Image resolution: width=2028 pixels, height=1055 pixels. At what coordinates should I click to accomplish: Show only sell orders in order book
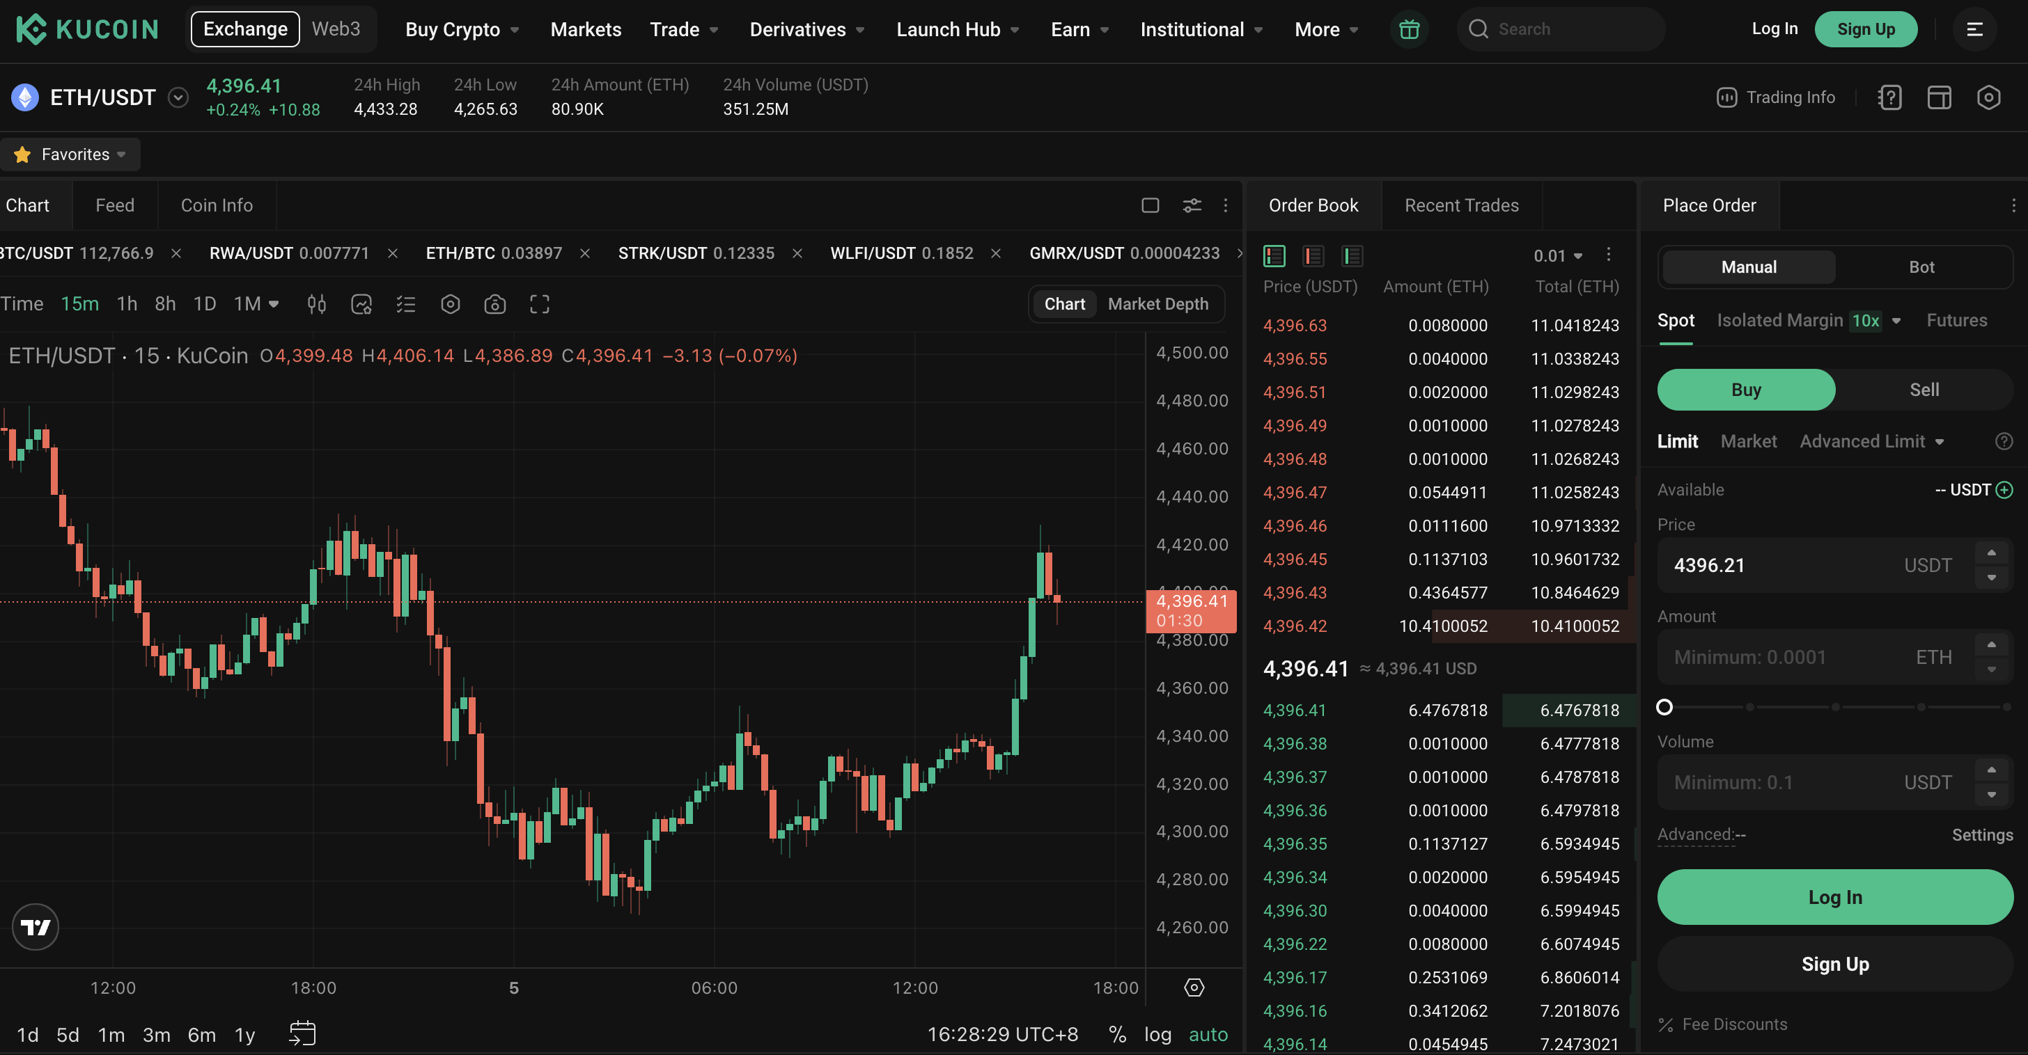[x=1313, y=255]
